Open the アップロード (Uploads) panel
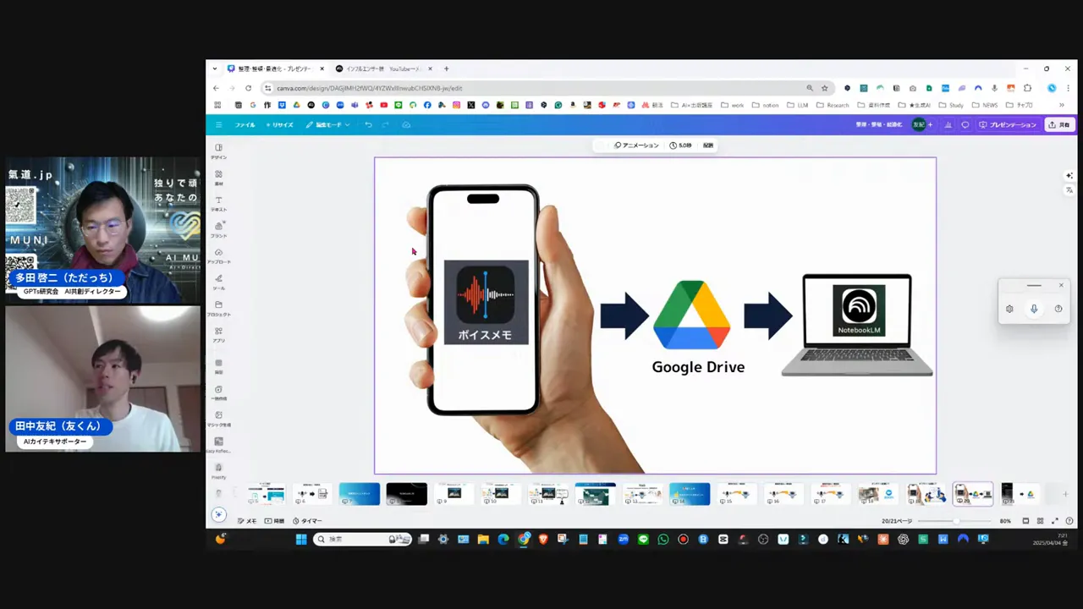This screenshot has width=1083, height=609. [x=218, y=255]
